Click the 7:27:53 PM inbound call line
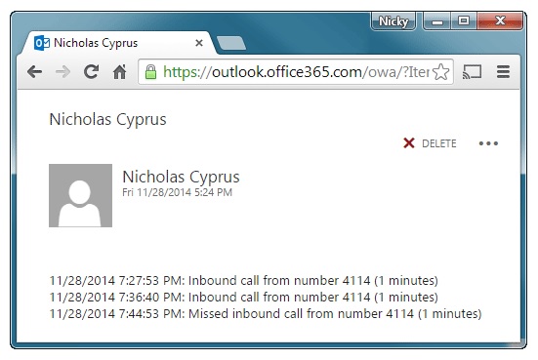Screen dimensions: 538x360 pos(243,281)
